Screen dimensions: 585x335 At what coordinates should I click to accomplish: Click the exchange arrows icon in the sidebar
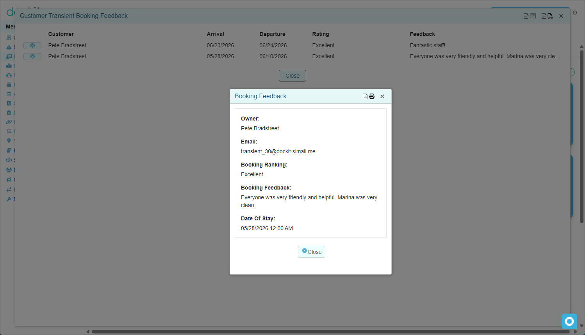[9, 190]
